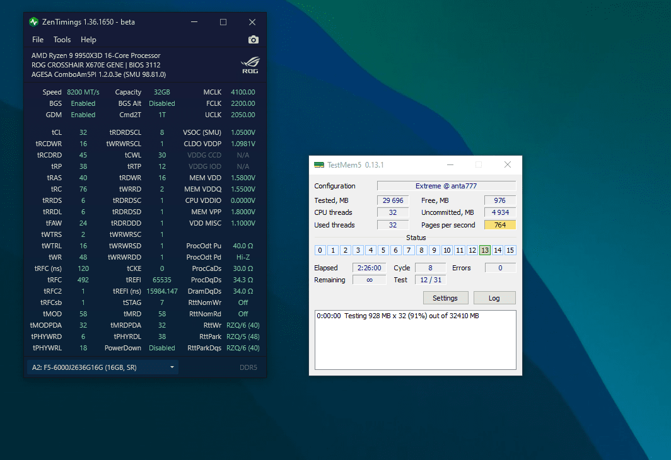Select thread status box 1
This screenshot has width=671, height=460.
(x=333, y=250)
